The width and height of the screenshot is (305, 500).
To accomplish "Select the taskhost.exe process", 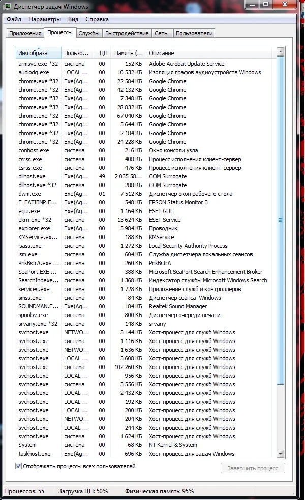I will 145,454.
